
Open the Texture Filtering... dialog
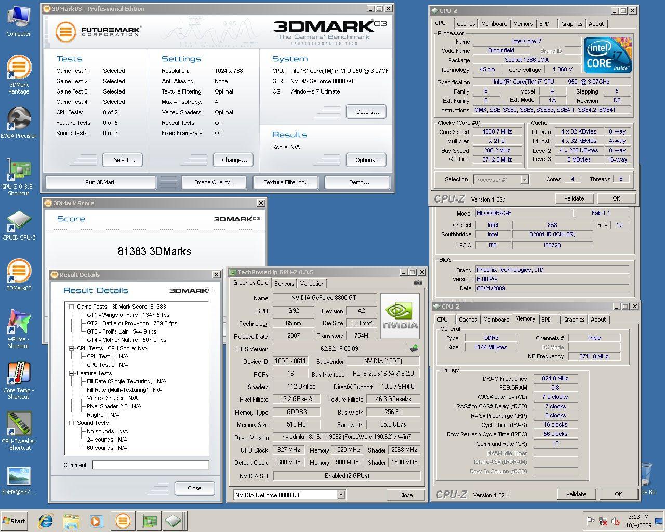tap(287, 182)
